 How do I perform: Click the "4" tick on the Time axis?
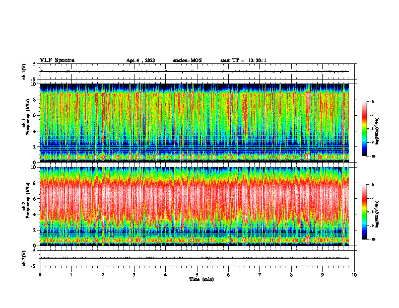click(166, 275)
